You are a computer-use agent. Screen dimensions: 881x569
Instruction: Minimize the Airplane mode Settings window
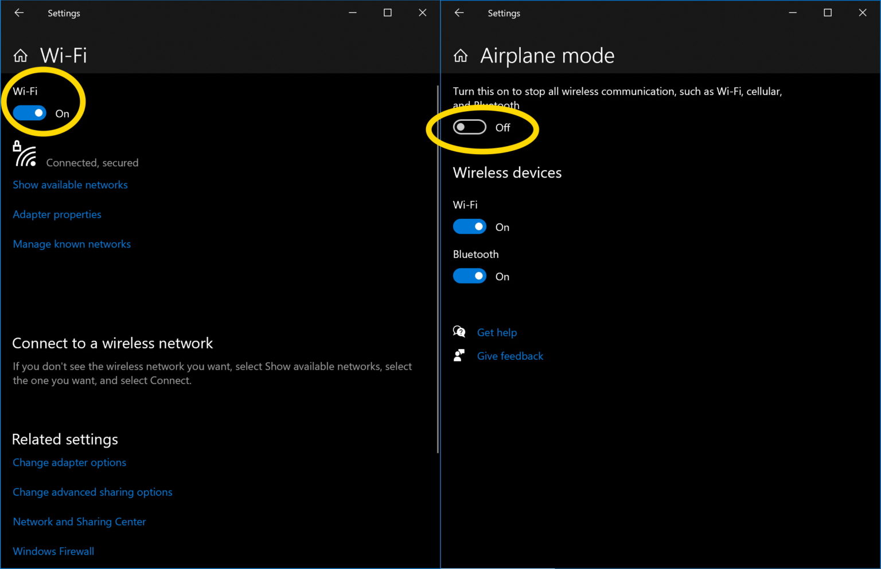(x=793, y=13)
